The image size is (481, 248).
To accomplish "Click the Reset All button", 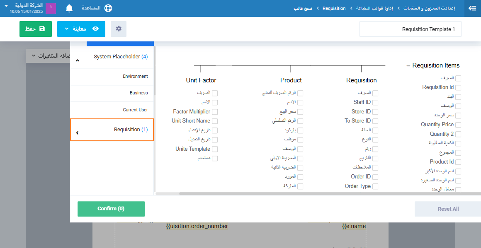I will coord(448,209).
